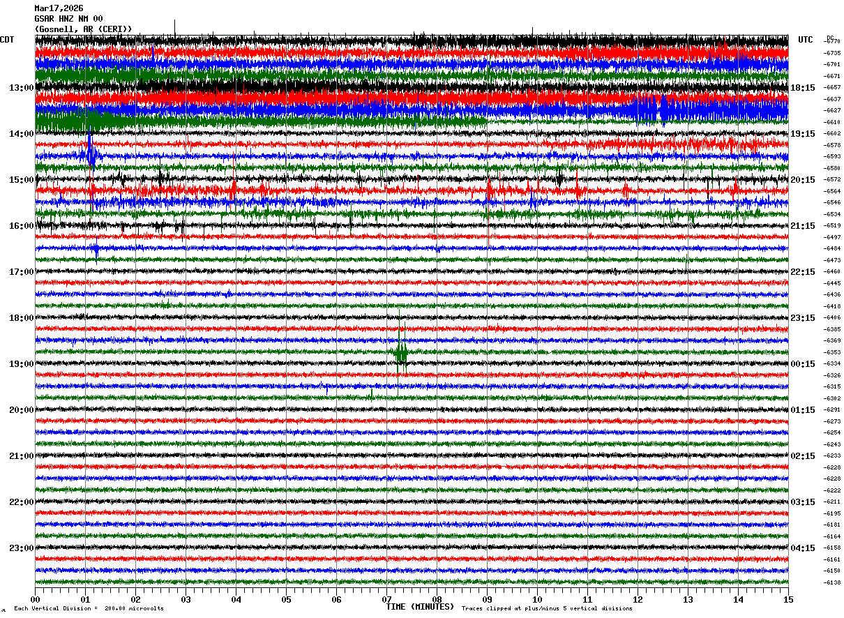Click the DC offset value '-6158'
The image size is (844, 618).
pyautogui.click(x=833, y=548)
